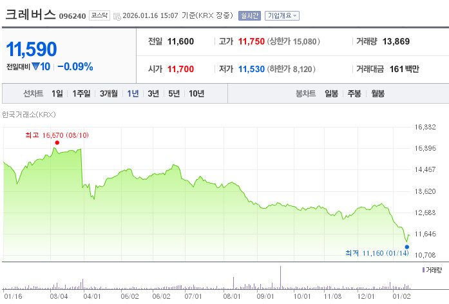The height and width of the screenshot is (304, 449).
Task: Click the 최고 16,570 (03/10) label
Action: [57, 135]
